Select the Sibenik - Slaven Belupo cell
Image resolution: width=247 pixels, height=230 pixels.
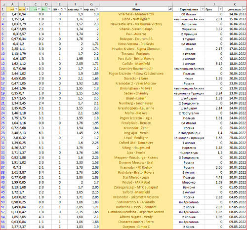pyautogui.click(x=136, y=29)
